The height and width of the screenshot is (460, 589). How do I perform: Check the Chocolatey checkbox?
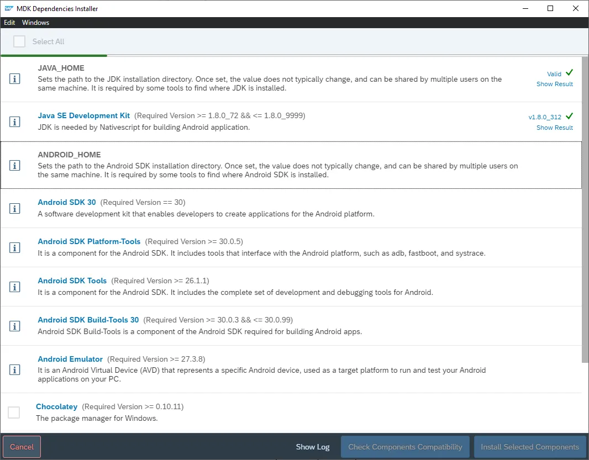tap(14, 413)
